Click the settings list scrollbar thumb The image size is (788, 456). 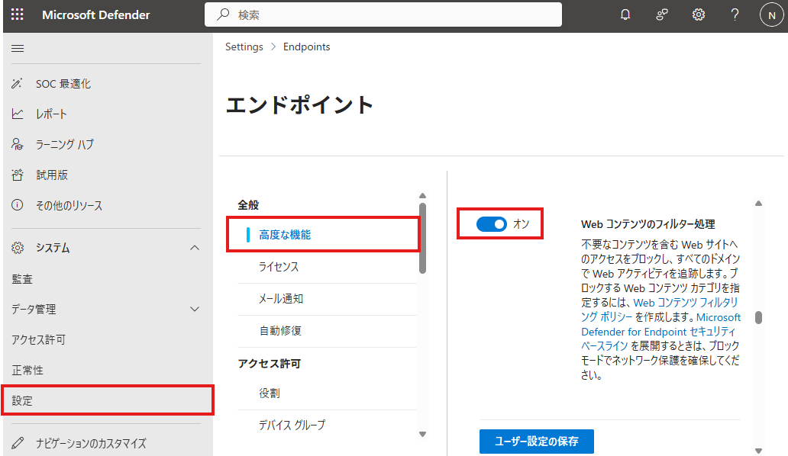423,238
